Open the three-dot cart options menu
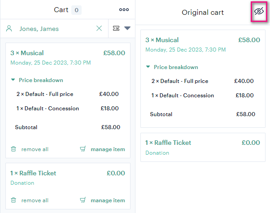The height and width of the screenshot is (213, 270). pos(124,10)
